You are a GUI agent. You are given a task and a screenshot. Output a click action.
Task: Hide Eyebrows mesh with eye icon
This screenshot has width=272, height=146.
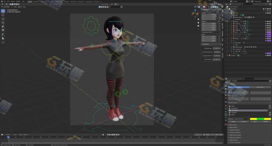(266, 24)
